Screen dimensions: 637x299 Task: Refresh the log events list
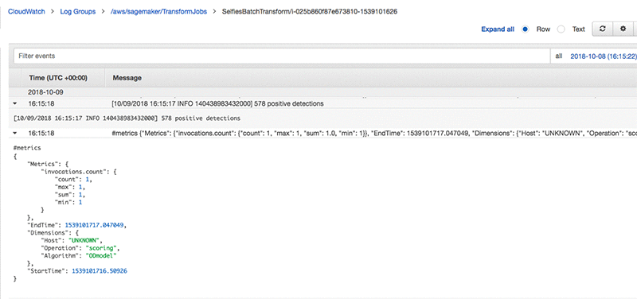pyautogui.click(x=603, y=29)
